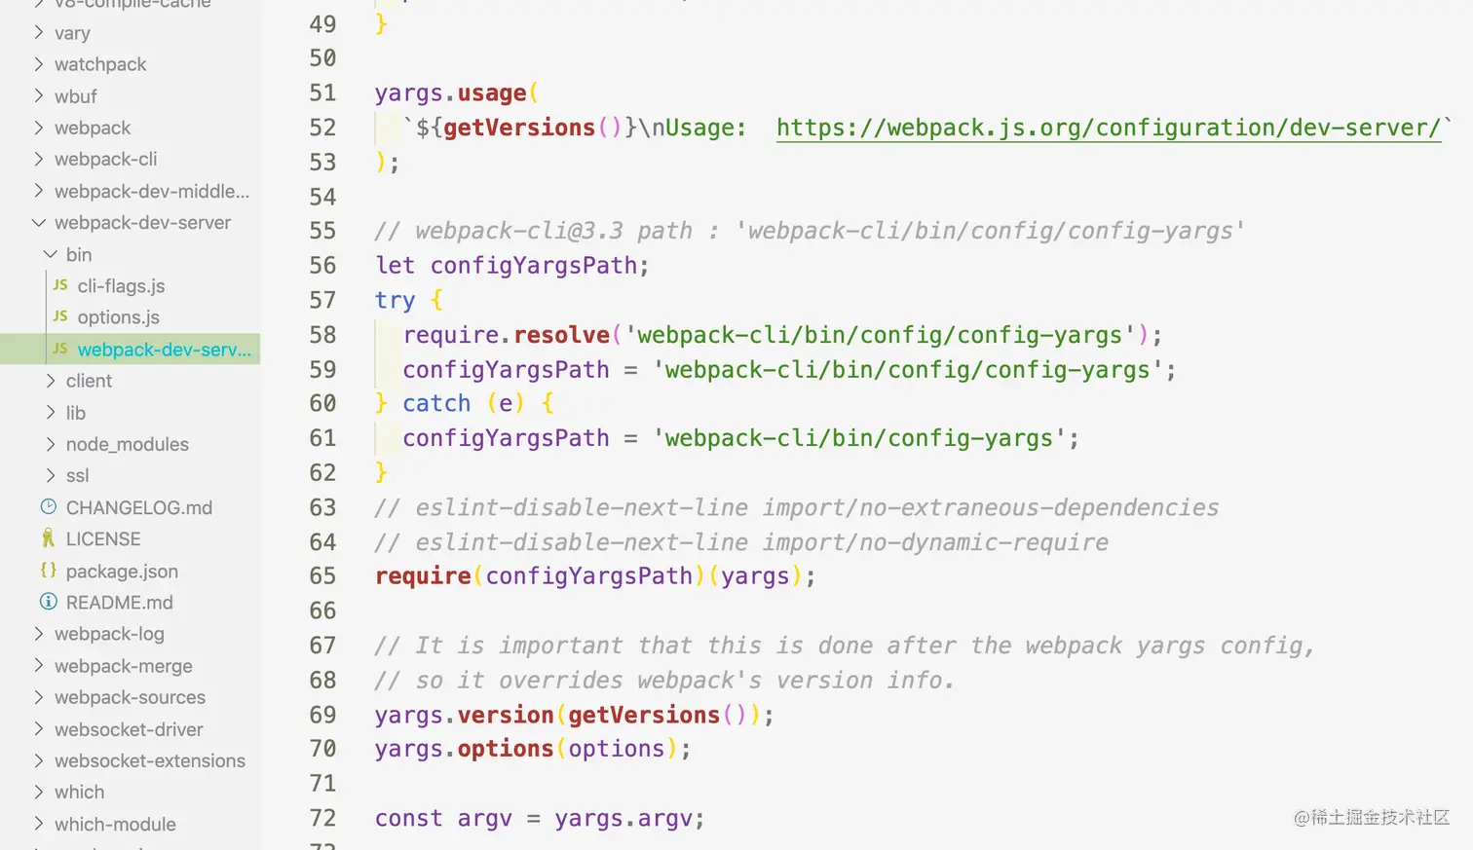Viewport: 1473px width, 850px height.
Task: Click 'try {' on line 57
Action: [x=409, y=300]
